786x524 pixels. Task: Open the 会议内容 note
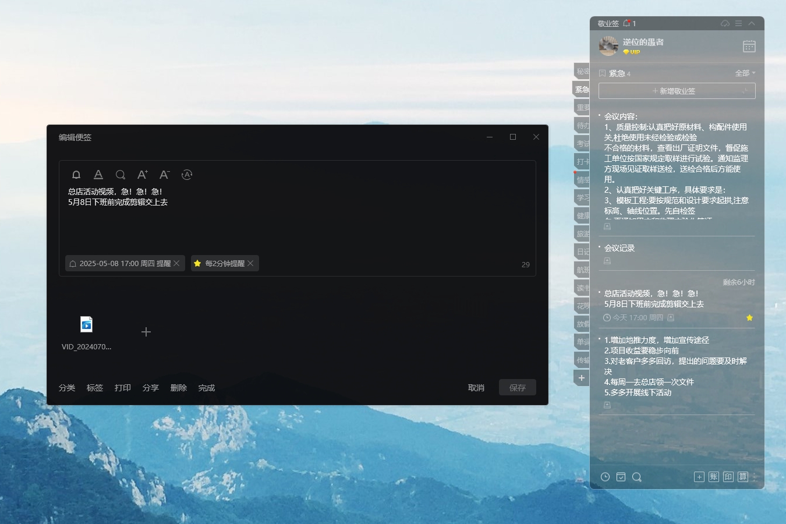tap(677, 164)
